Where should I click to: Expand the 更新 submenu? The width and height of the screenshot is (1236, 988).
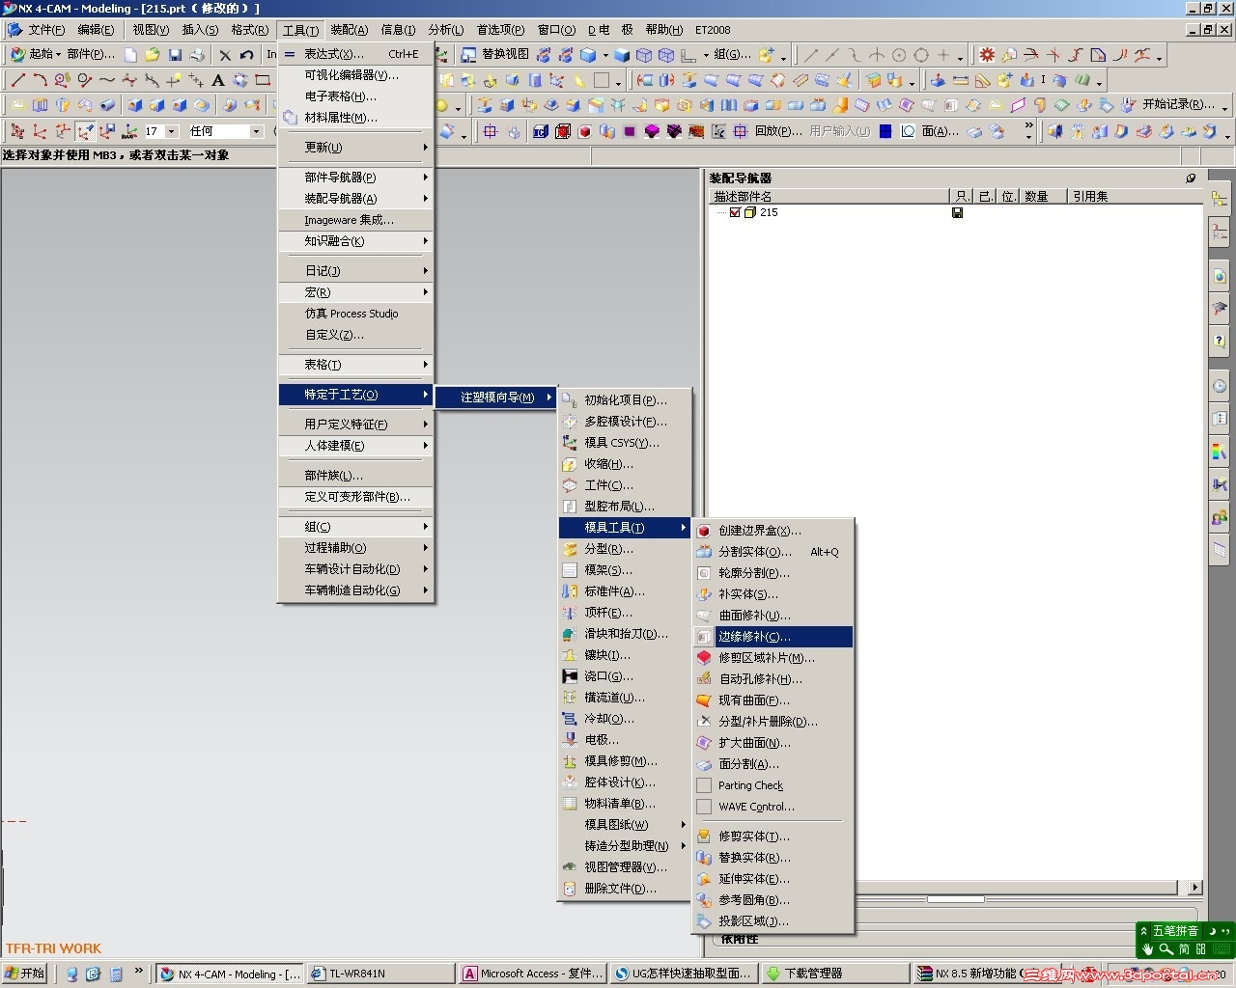pyautogui.click(x=355, y=148)
